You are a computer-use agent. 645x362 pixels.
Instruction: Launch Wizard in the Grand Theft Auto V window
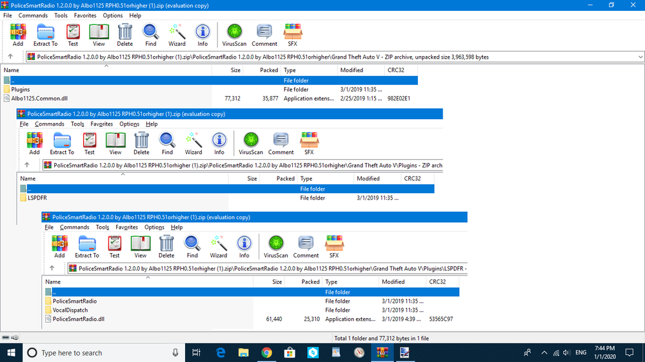(x=177, y=35)
